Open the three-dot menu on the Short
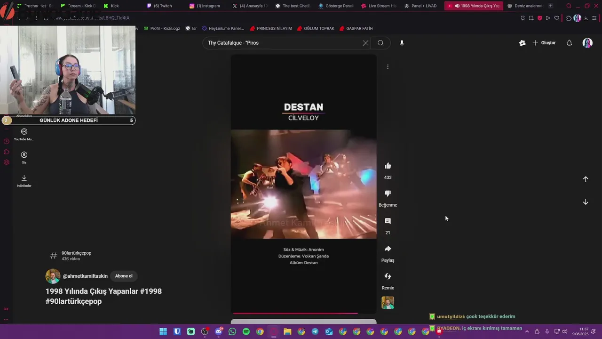This screenshot has width=602, height=339. 388,67
